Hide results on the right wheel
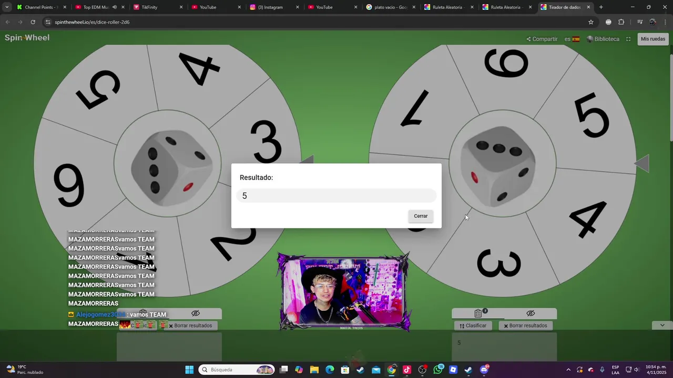 point(531,313)
